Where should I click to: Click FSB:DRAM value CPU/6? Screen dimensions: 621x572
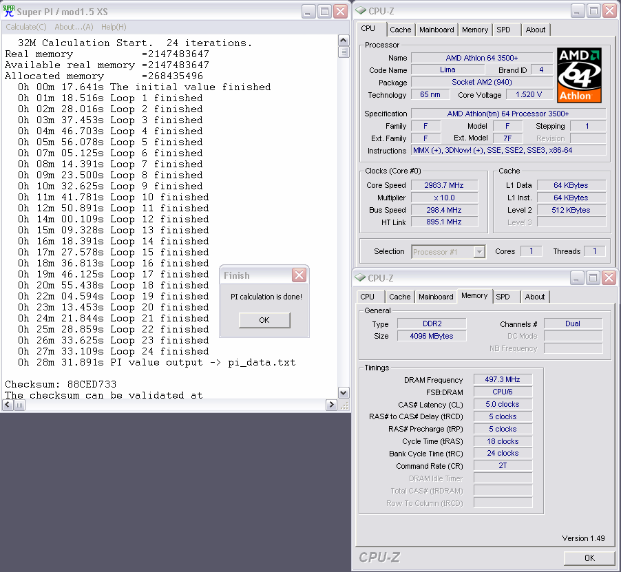(x=503, y=392)
